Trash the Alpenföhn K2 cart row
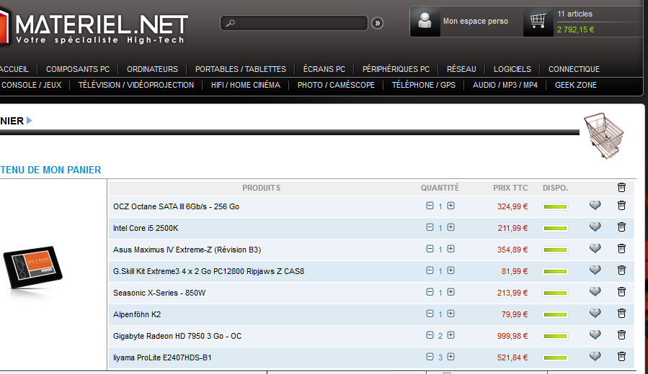Screen dimensions: 648x374 pos(621,314)
